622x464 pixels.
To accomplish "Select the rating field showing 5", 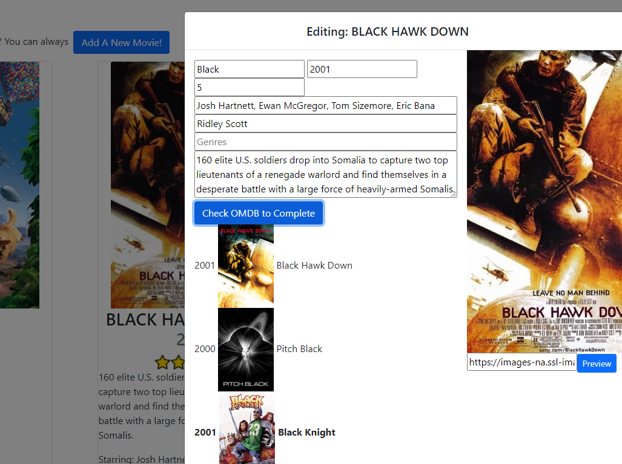I will [x=249, y=87].
